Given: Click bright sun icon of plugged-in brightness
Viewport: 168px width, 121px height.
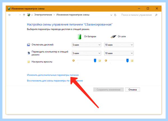Looking at the screenshot, I should coord(132,61).
